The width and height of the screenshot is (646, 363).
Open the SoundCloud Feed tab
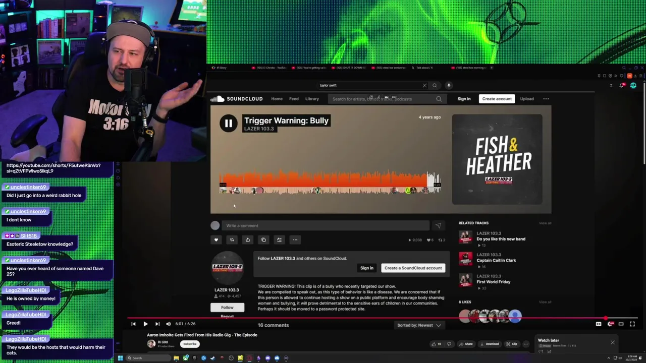pos(294,99)
